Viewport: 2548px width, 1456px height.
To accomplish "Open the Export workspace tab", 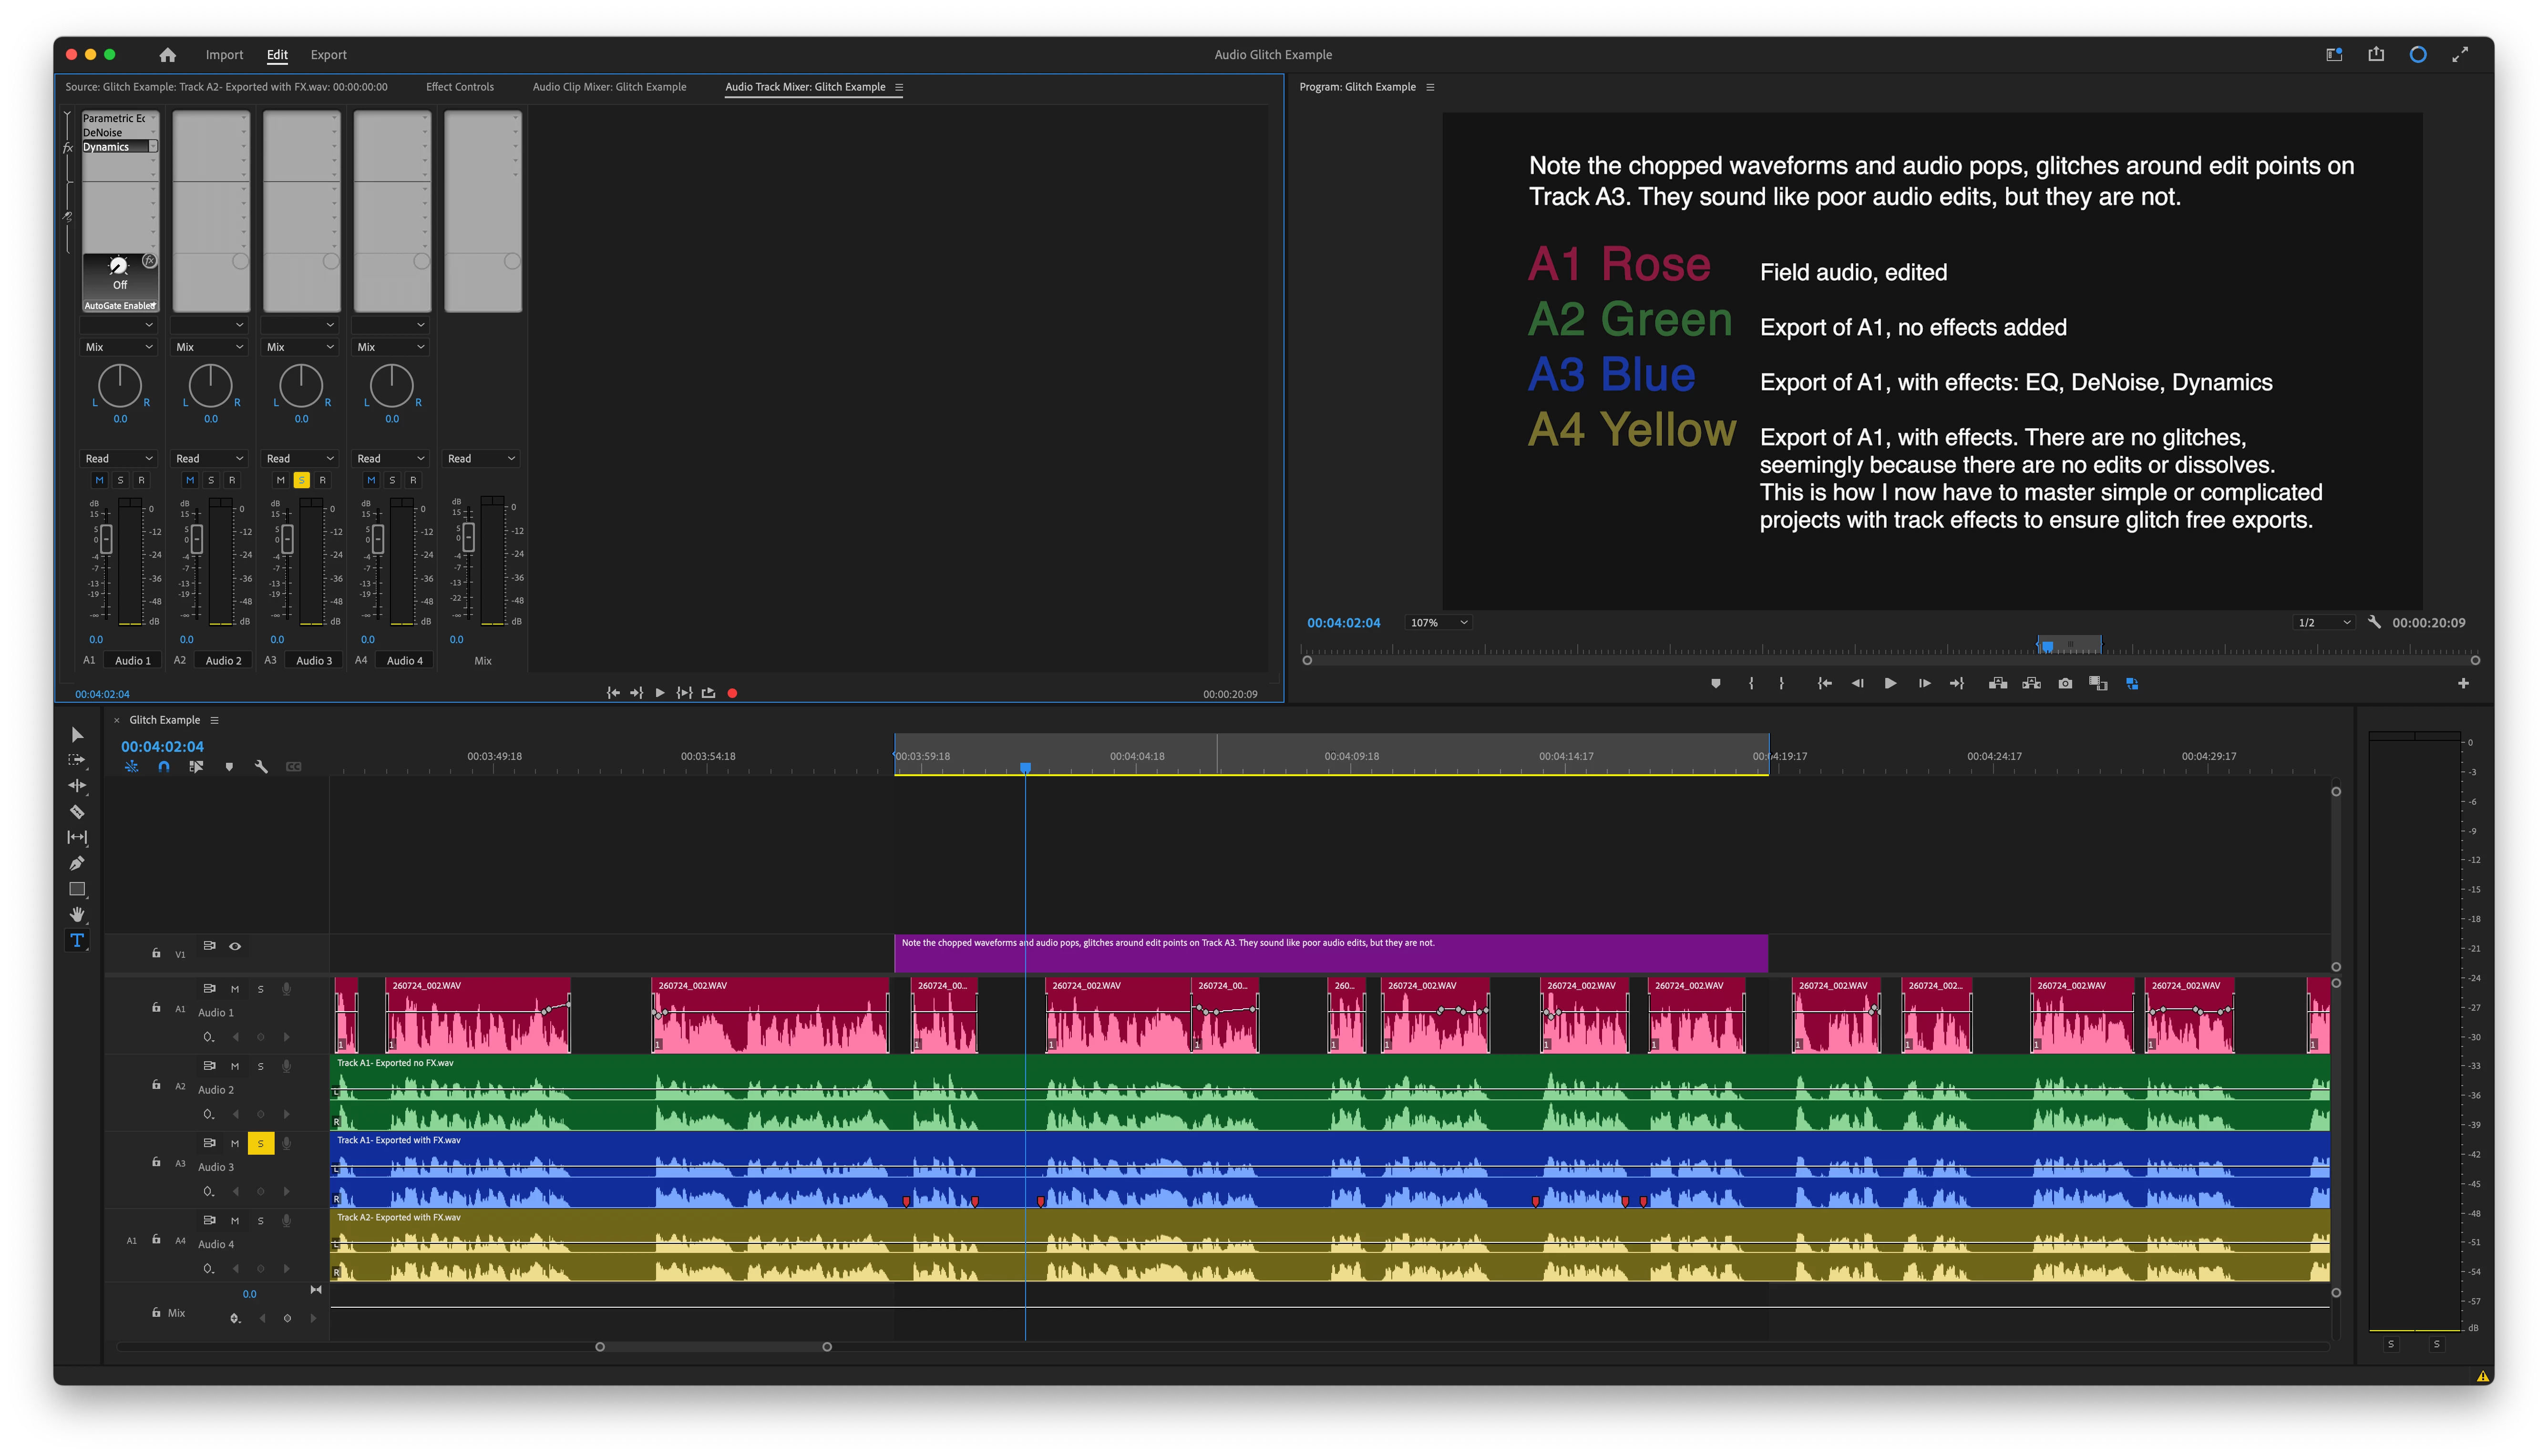I will coord(328,55).
